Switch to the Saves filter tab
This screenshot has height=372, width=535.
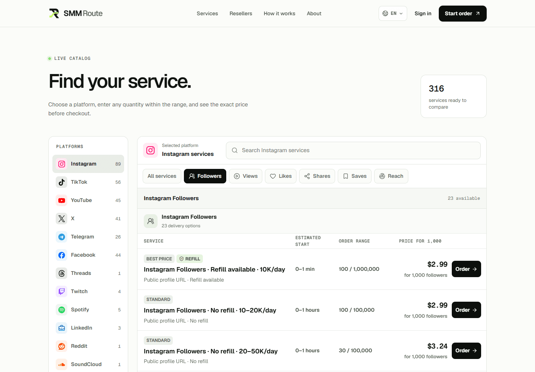coord(355,176)
